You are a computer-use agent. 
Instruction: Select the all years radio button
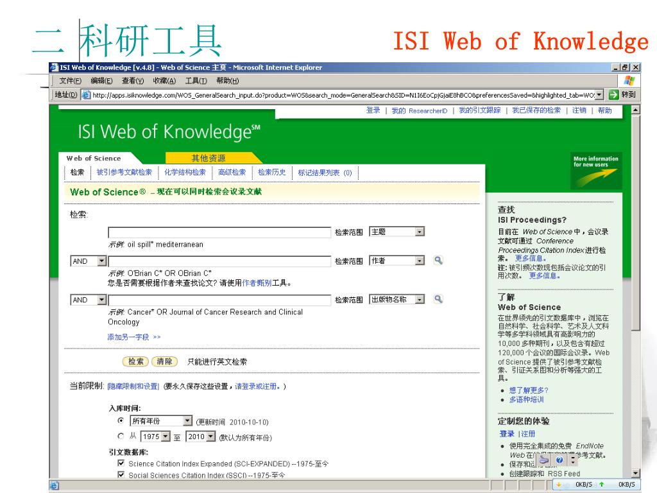point(121,420)
